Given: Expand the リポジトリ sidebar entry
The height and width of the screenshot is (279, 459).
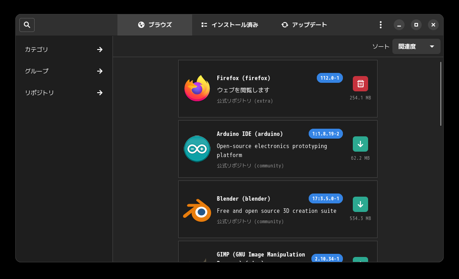Looking at the screenshot, I should tap(64, 93).
